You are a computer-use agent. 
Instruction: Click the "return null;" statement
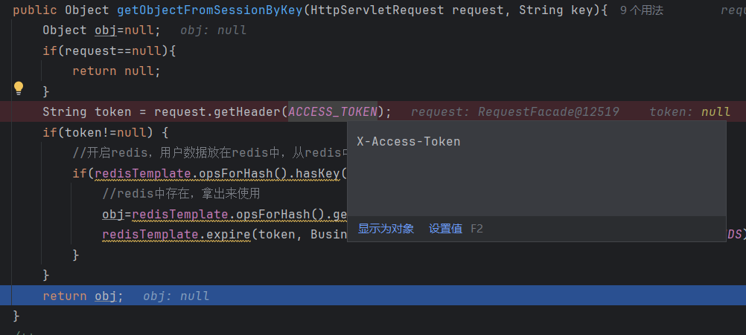point(116,71)
